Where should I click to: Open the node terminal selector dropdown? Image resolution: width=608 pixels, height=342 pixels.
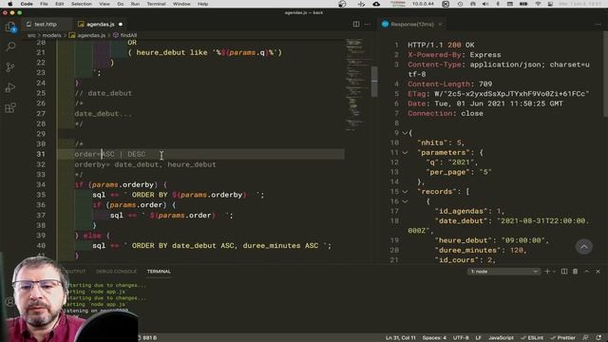pos(503,272)
